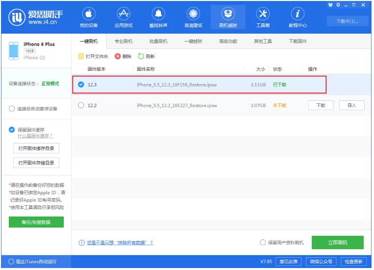Click 打开固件缓存目录 button
The width and height of the screenshot is (374, 270).
coord(36,149)
